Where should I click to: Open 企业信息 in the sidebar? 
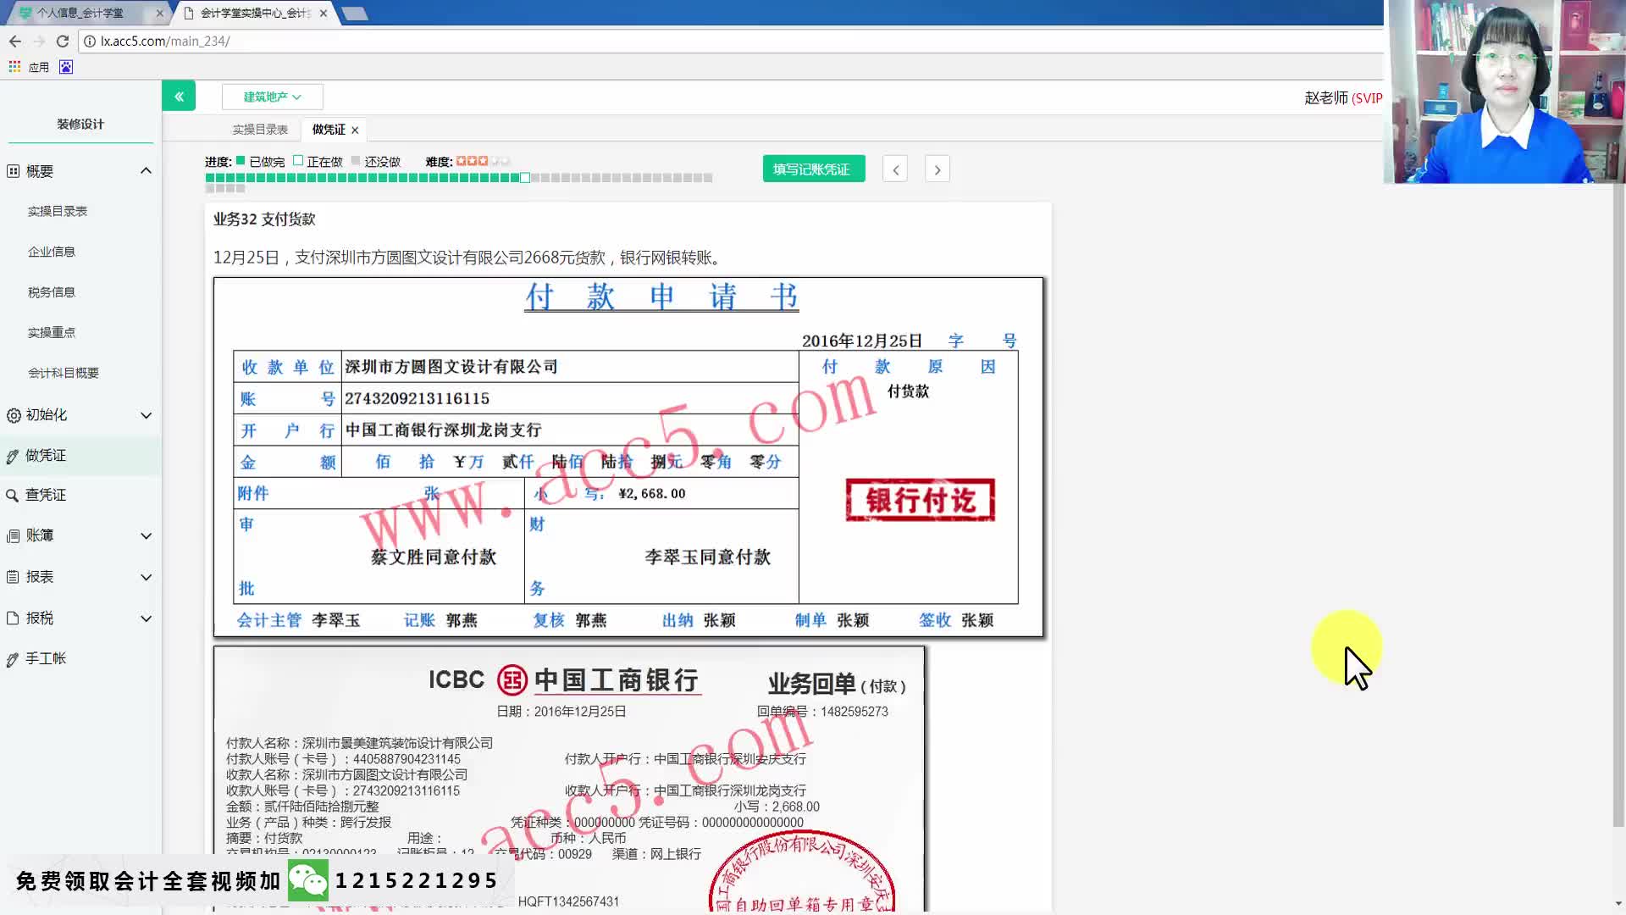pyautogui.click(x=52, y=252)
